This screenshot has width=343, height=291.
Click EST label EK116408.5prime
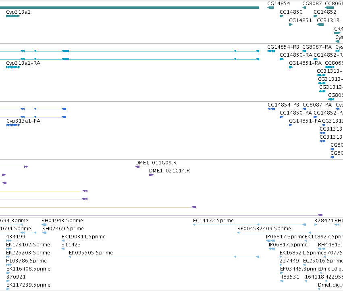click(x=29, y=269)
